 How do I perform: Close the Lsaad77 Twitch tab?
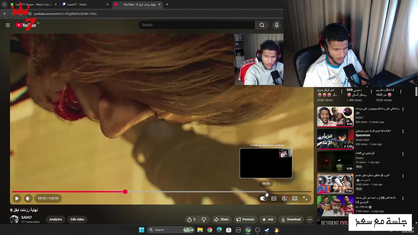click(x=107, y=5)
